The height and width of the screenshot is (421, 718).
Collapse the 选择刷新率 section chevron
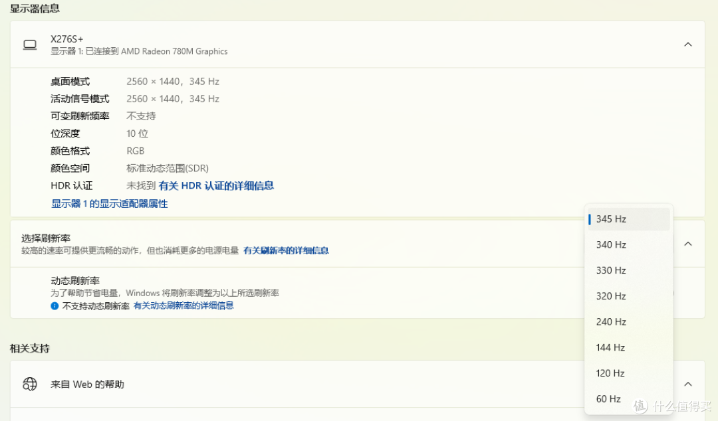[688, 244]
